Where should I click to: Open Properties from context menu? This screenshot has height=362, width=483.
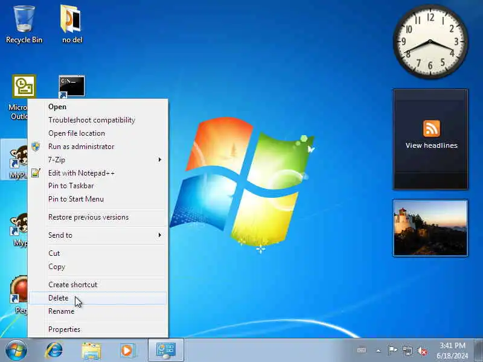tap(98, 329)
